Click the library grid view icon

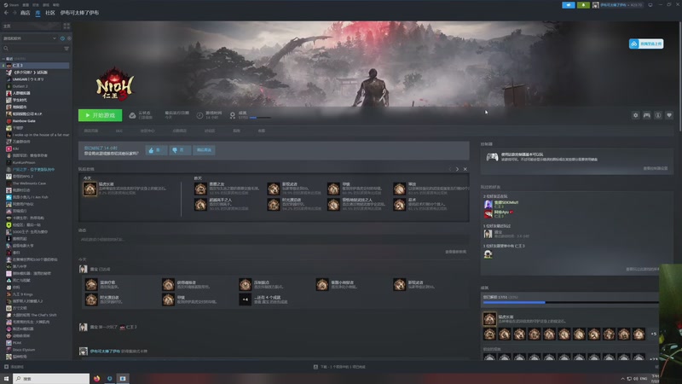point(66,26)
